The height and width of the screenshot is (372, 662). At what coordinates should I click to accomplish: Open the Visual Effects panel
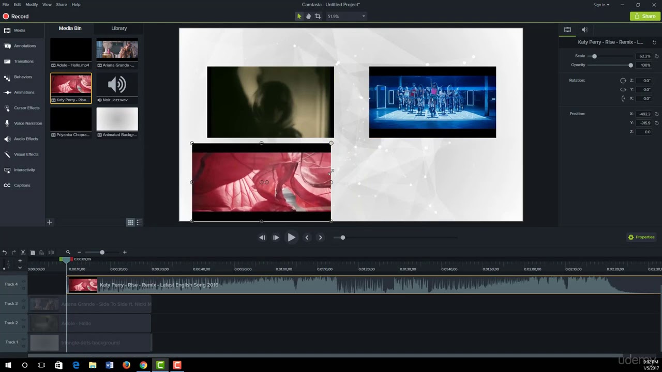click(x=21, y=154)
